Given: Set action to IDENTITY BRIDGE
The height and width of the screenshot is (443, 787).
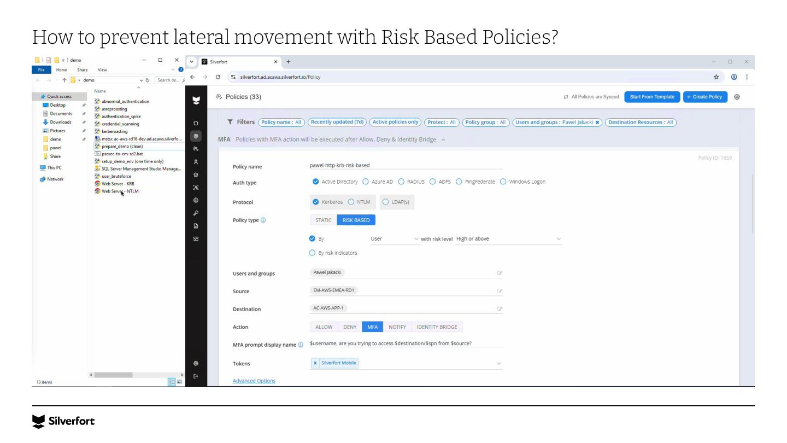Looking at the screenshot, I should tap(437, 327).
